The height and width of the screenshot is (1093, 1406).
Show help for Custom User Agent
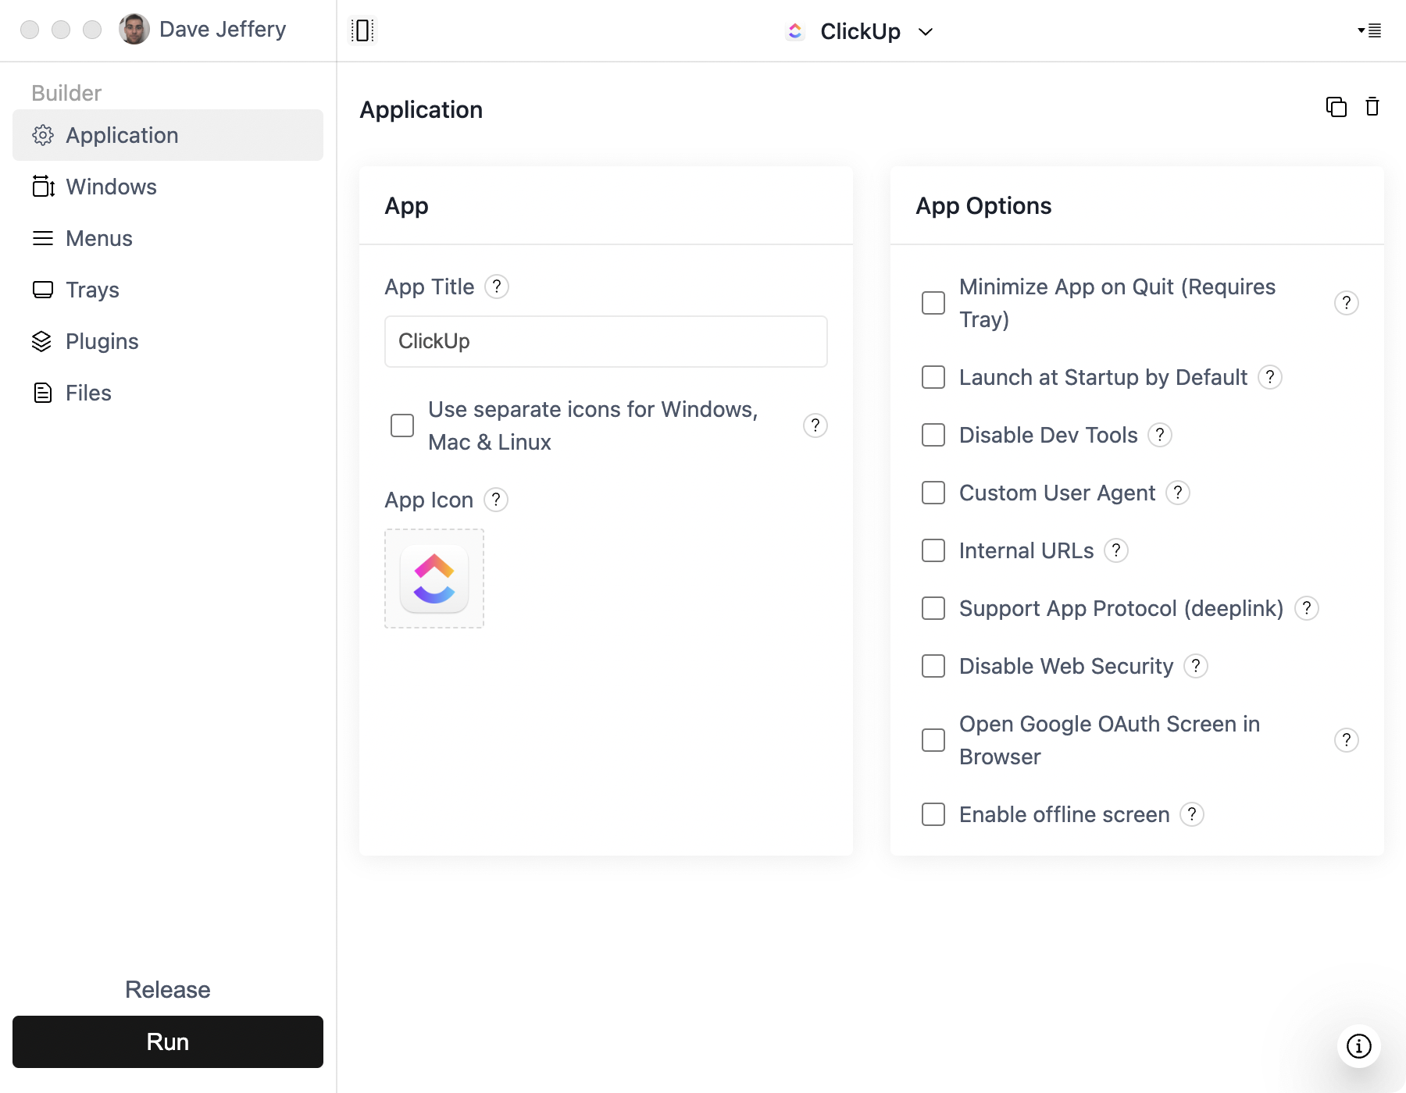pos(1178,493)
